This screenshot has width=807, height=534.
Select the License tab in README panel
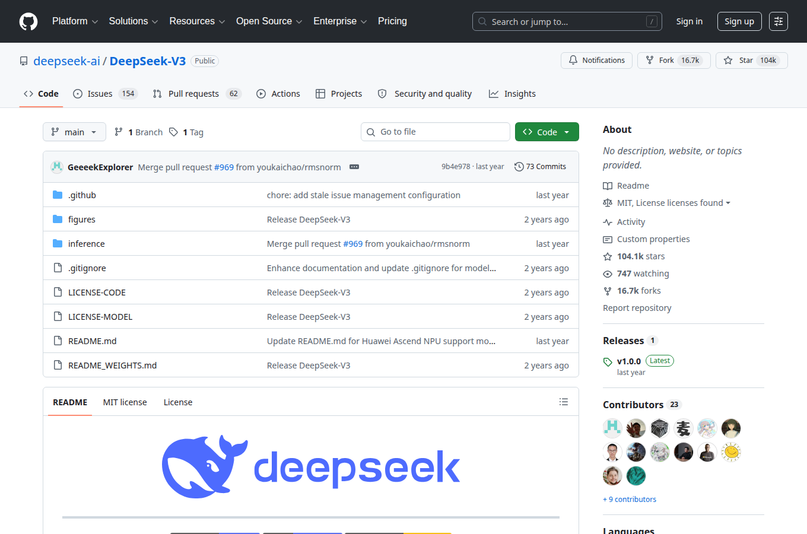click(178, 402)
